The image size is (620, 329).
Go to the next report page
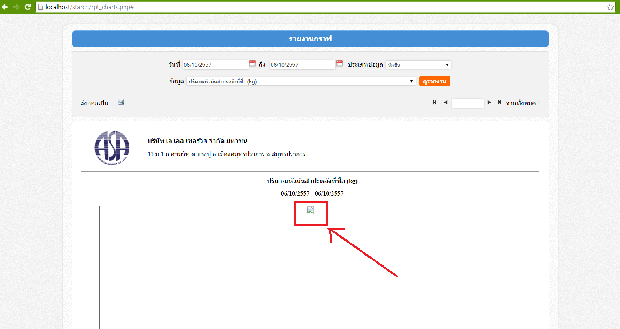pos(489,102)
